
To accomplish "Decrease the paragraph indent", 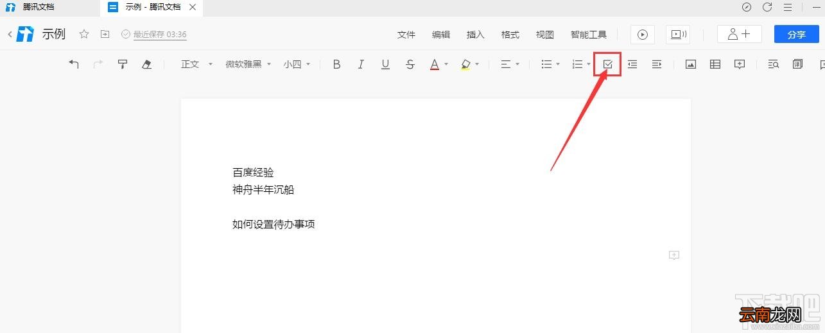I will tap(632, 64).
